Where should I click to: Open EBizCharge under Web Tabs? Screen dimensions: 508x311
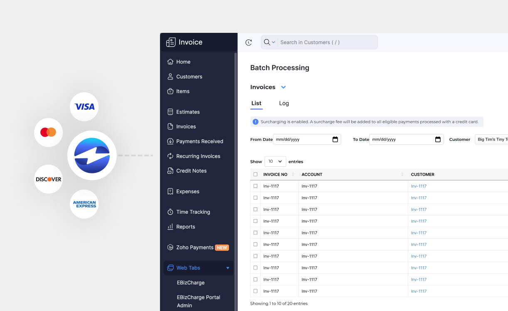190,283
